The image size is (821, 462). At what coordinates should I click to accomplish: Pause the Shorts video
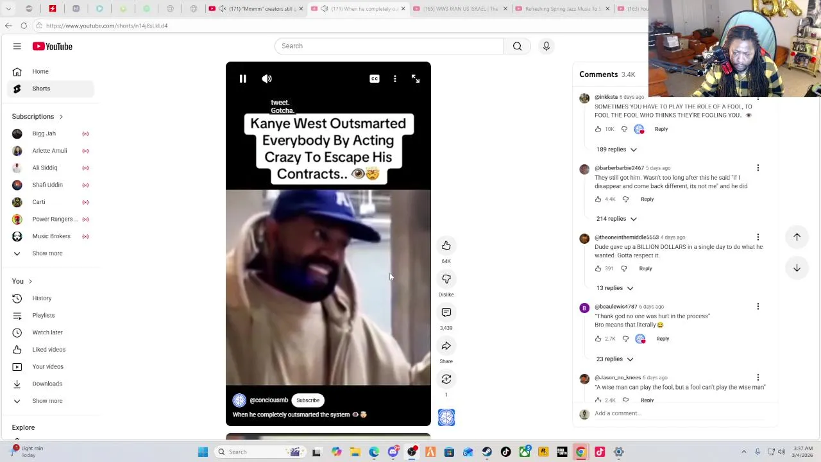click(242, 78)
